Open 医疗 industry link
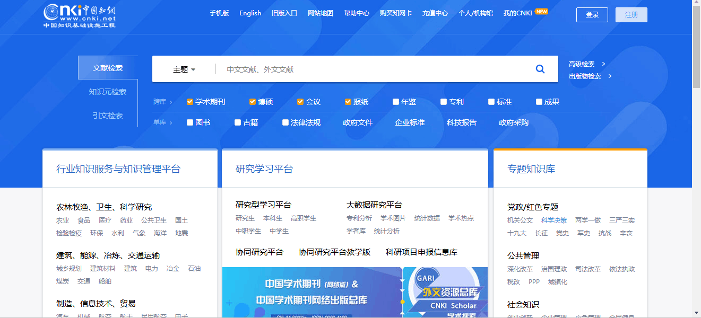 (x=105, y=220)
